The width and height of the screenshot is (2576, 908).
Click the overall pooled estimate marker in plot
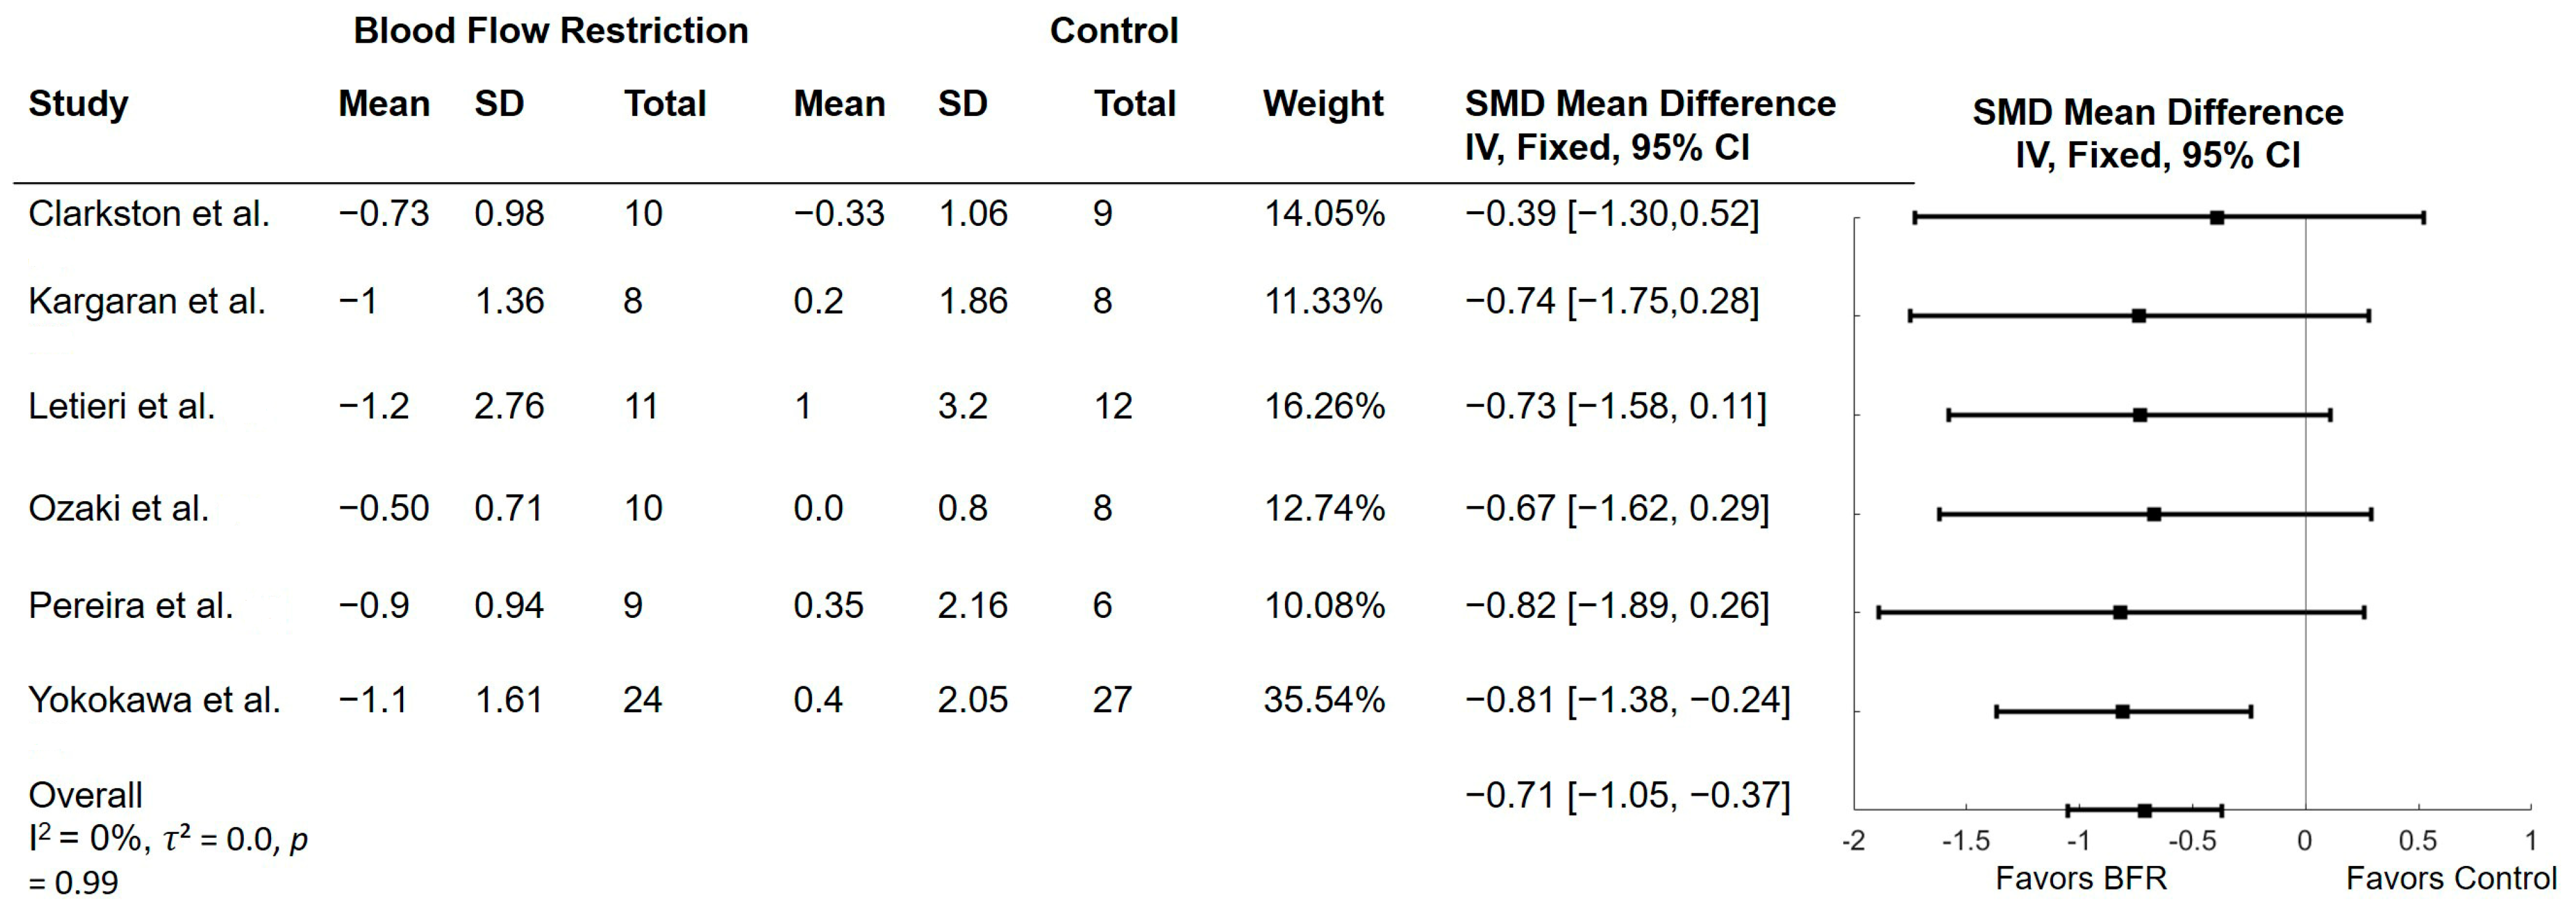click(2144, 810)
